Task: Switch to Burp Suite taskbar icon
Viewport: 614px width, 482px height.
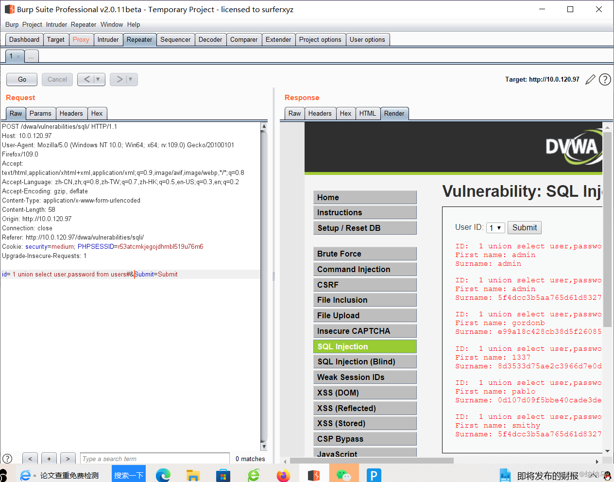Action: point(314,475)
